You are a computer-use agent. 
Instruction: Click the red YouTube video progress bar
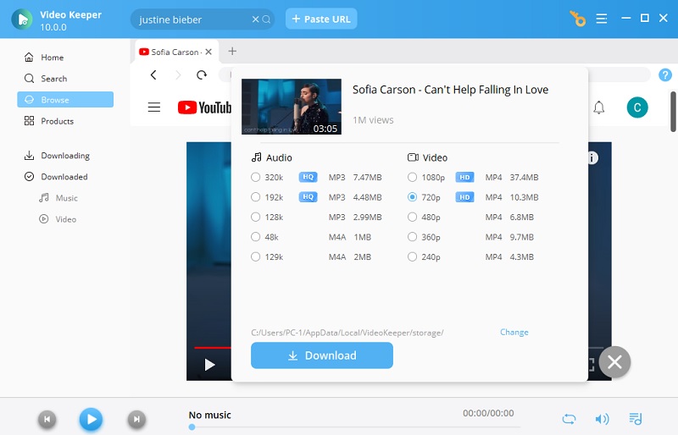(213, 347)
